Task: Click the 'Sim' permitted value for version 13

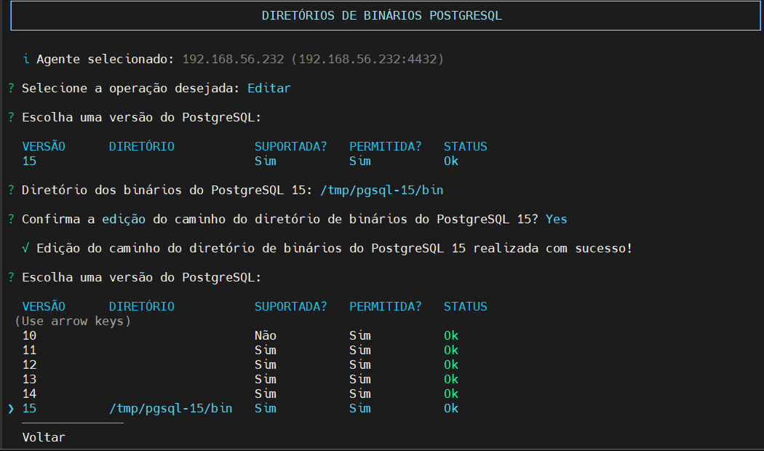Action: [x=359, y=380]
